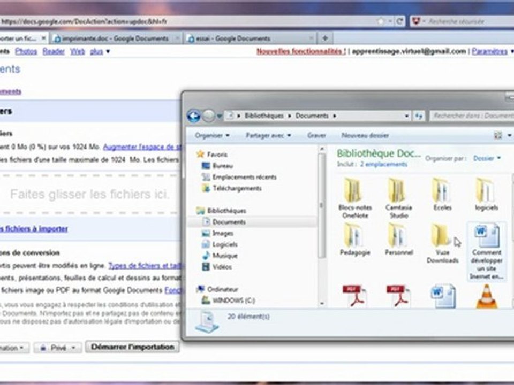Open the Blocs-notes OneNote folder
514x385 pixels.
[355, 198]
